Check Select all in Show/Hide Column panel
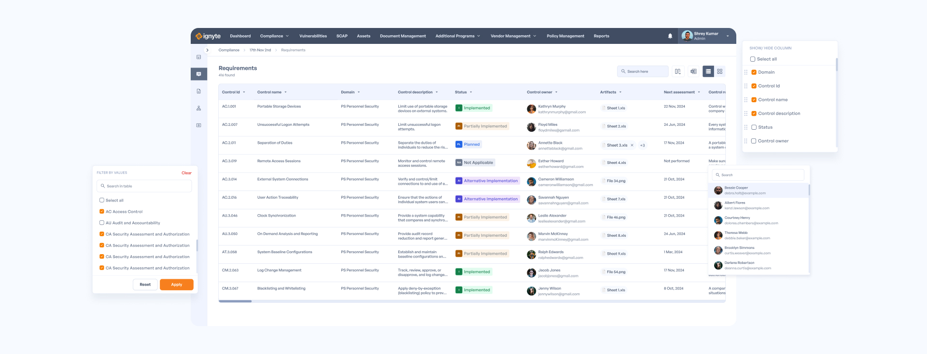 click(x=753, y=59)
